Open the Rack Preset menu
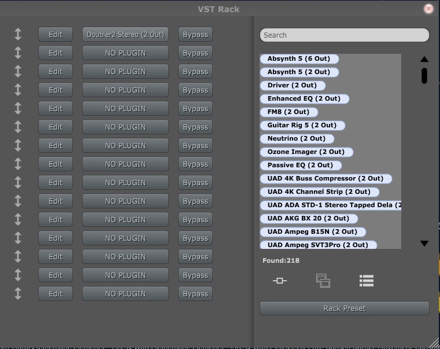 point(345,308)
